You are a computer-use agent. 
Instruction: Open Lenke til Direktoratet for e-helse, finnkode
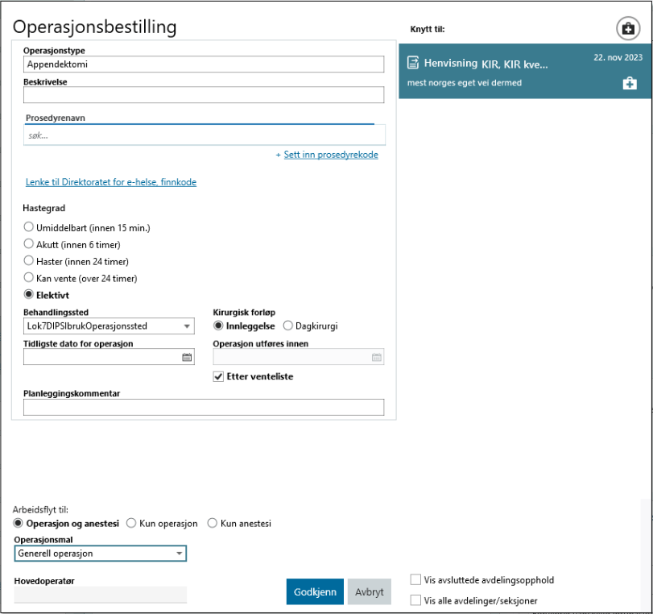coord(110,182)
